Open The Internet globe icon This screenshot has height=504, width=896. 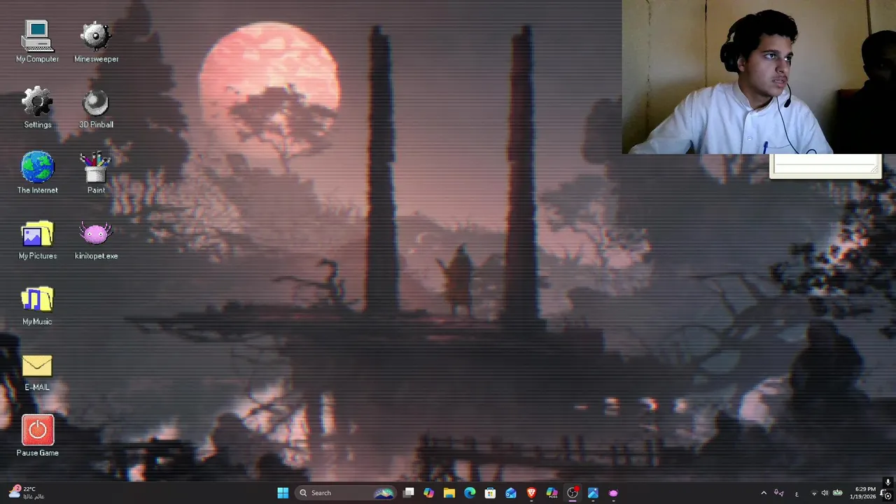tap(37, 174)
